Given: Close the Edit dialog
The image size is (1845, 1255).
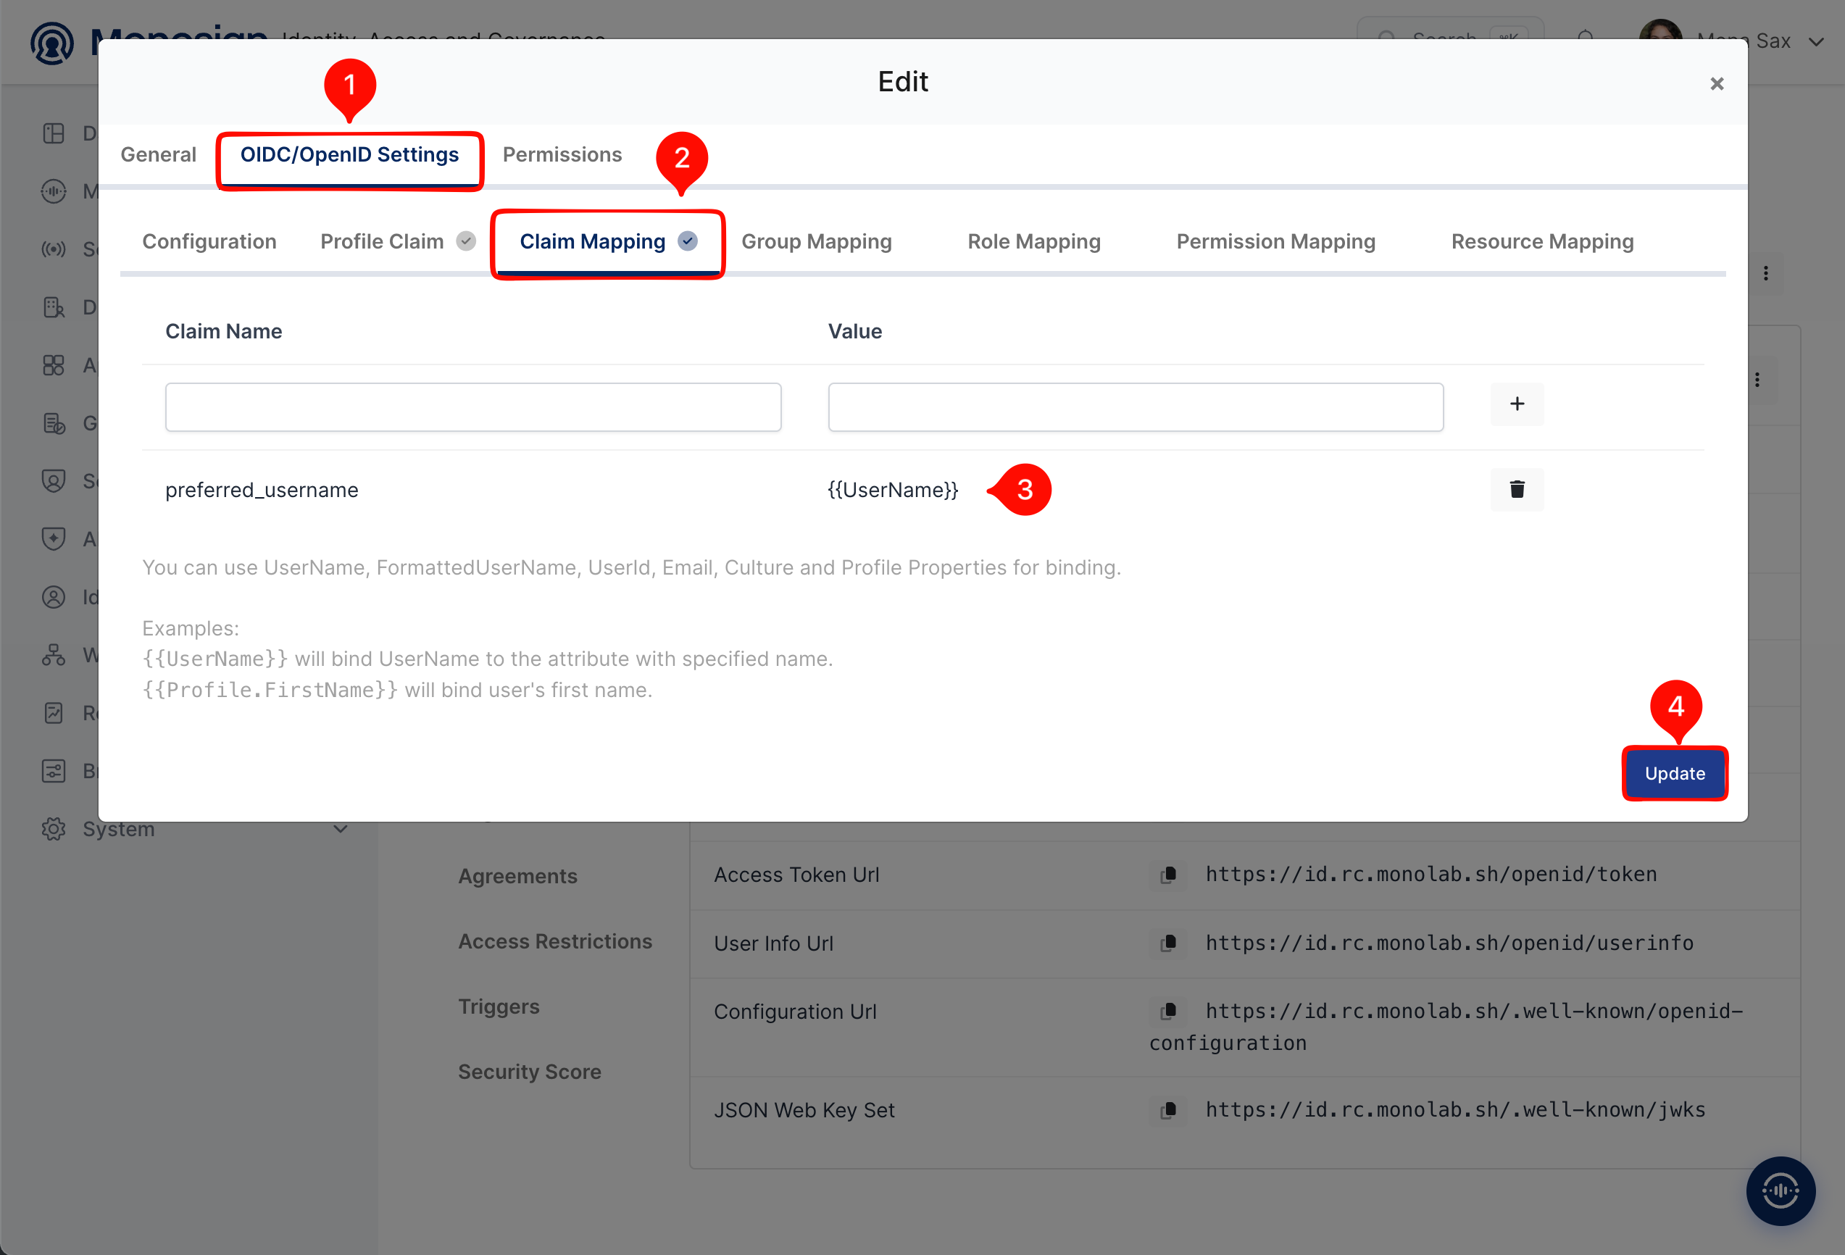Looking at the screenshot, I should pos(1717,83).
